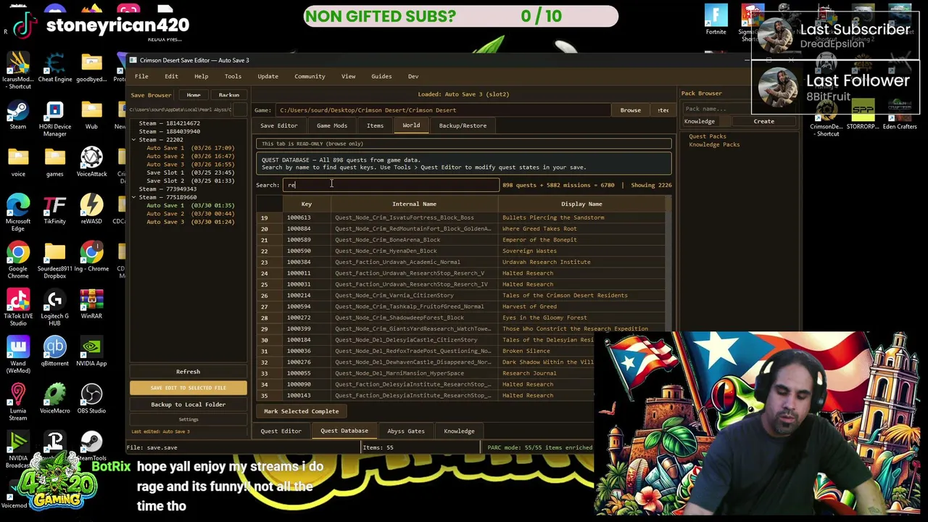Open the File menu
Viewport: 928px width, 522px height.
tap(141, 76)
